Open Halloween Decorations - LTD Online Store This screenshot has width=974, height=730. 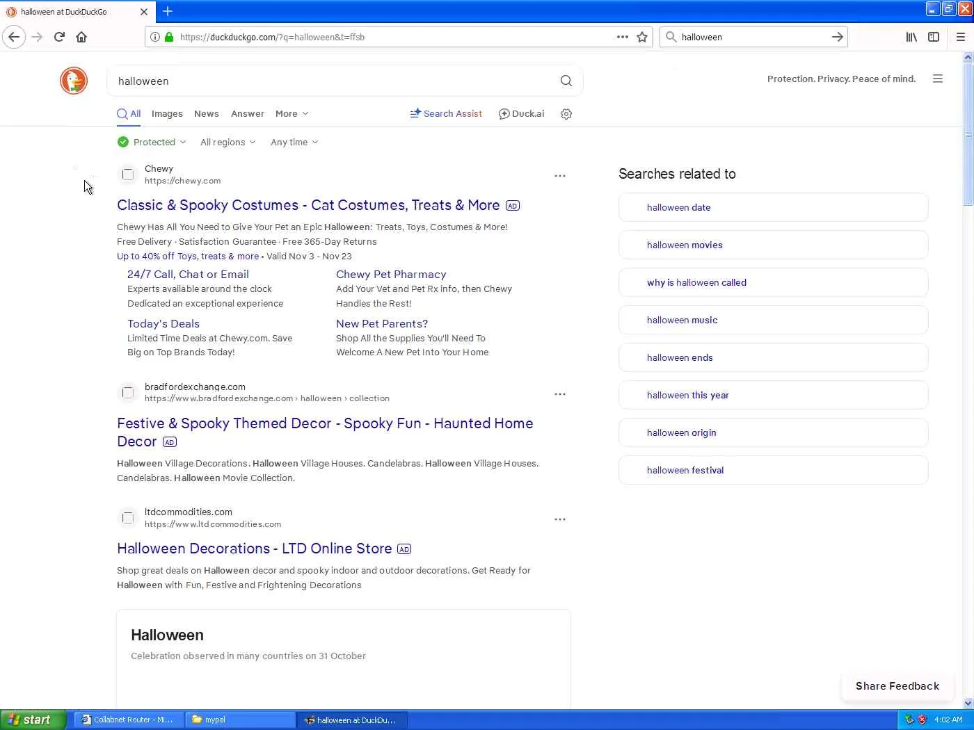255,549
